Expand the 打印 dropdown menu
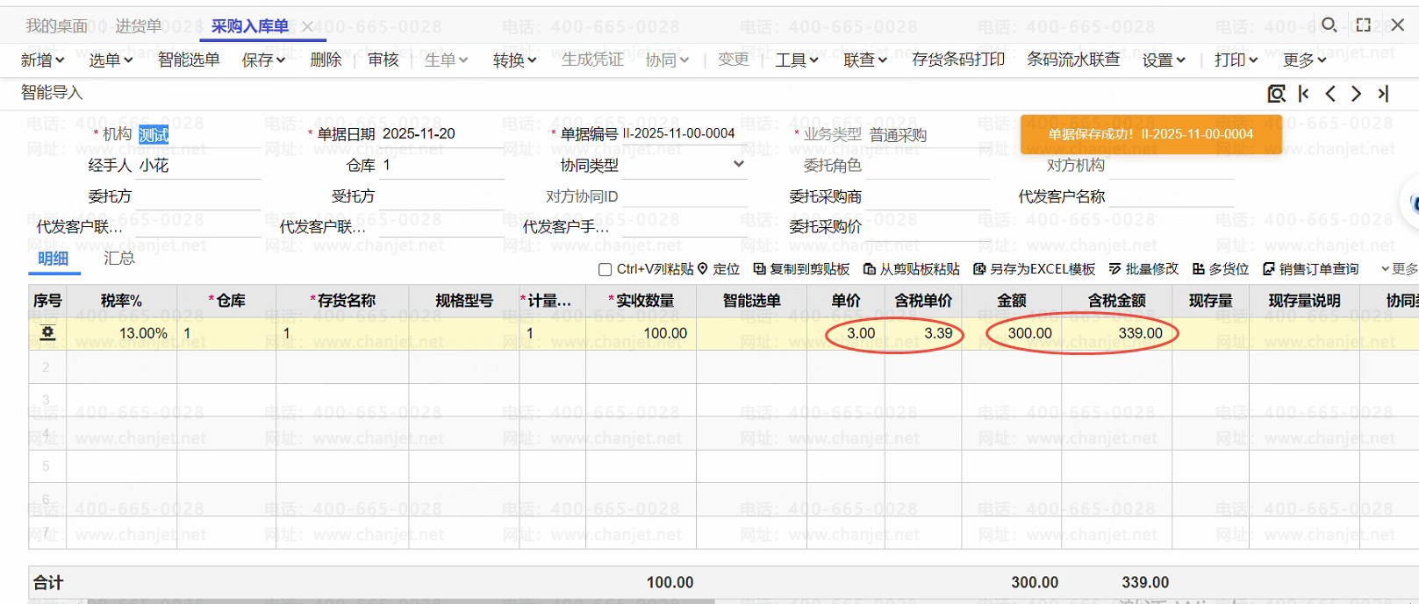This screenshot has height=604, width=1419. click(x=1236, y=60)
